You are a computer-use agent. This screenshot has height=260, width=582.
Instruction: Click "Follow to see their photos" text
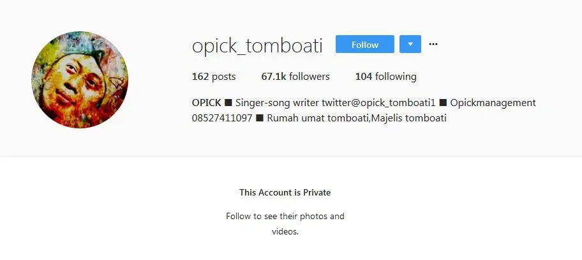click(285, 217)
